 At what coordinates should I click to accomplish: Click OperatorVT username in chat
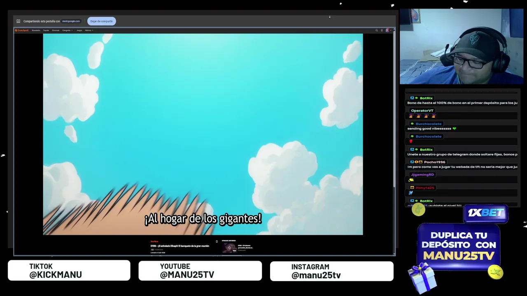[422, 111]
